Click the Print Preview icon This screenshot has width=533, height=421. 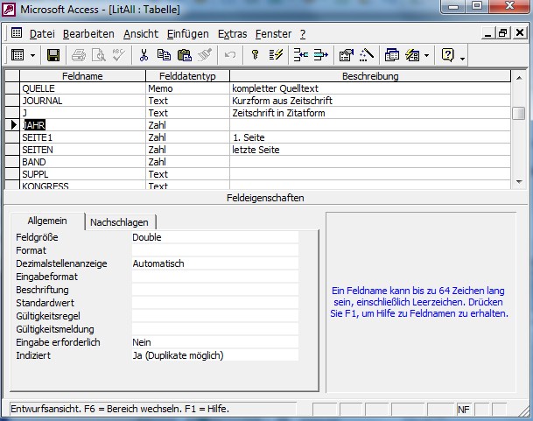(99, 55)
